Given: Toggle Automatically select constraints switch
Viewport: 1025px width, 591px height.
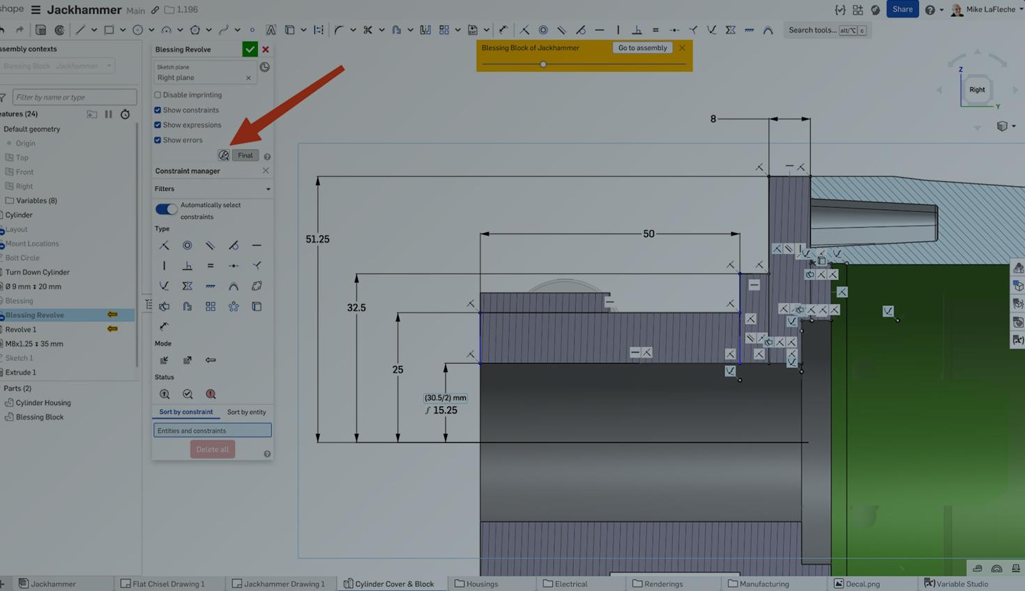Looking at the screenshot, I should coord(166,209).
